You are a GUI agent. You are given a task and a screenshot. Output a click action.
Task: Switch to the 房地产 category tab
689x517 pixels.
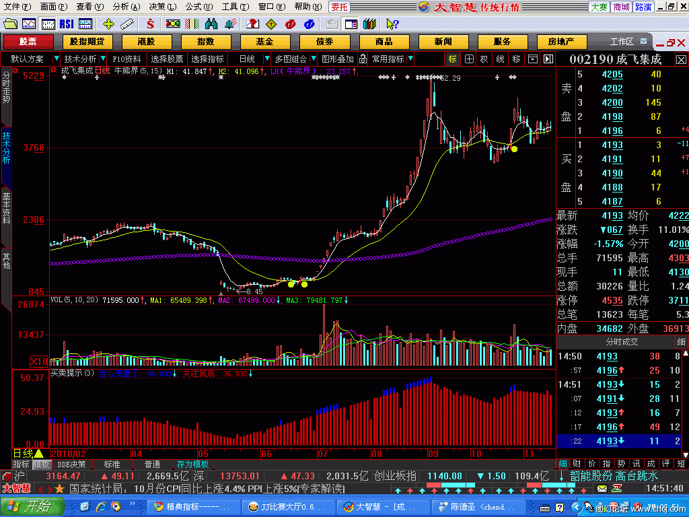[x=561, y=41]
